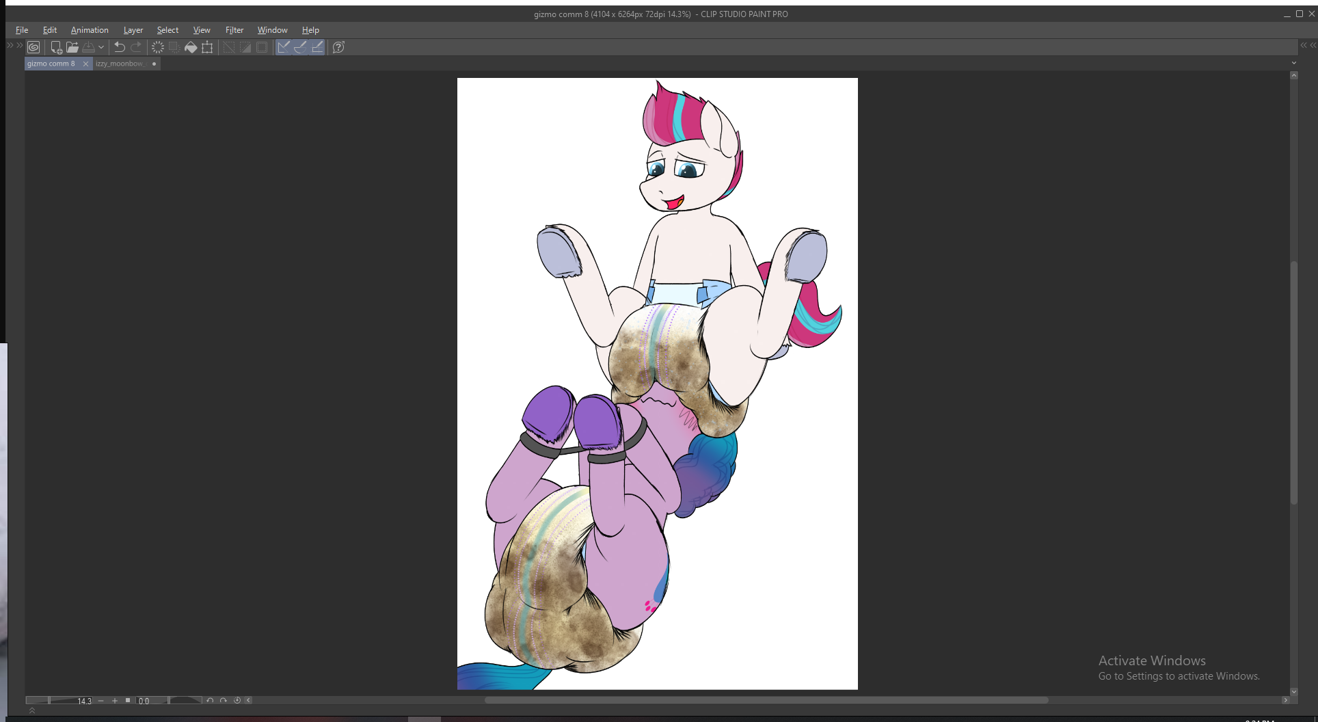
Task: Toggle snap to special ruler
Action: 300,47
